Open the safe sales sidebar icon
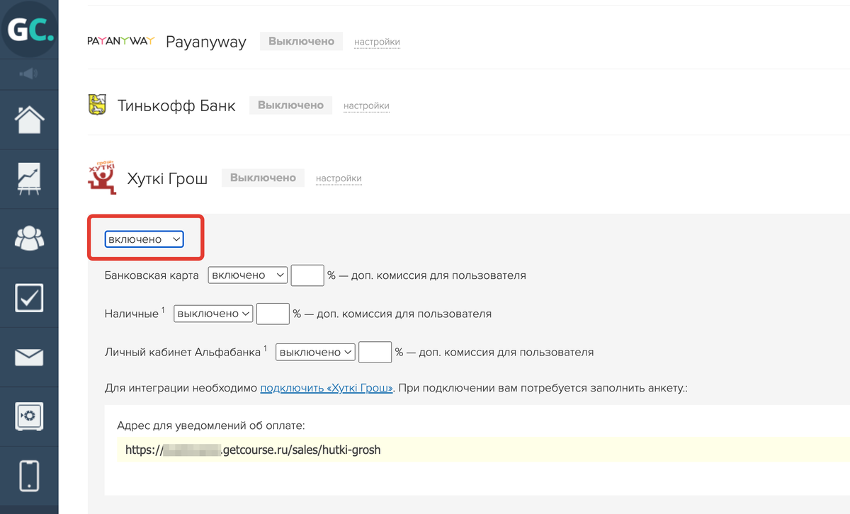Image resolution: width=850 pixels, height=514 pixels. tap(29, 416)
